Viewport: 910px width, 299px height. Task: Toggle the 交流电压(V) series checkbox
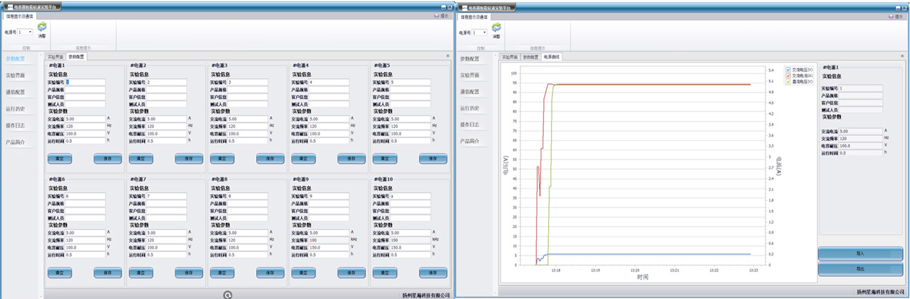[788, 69]
